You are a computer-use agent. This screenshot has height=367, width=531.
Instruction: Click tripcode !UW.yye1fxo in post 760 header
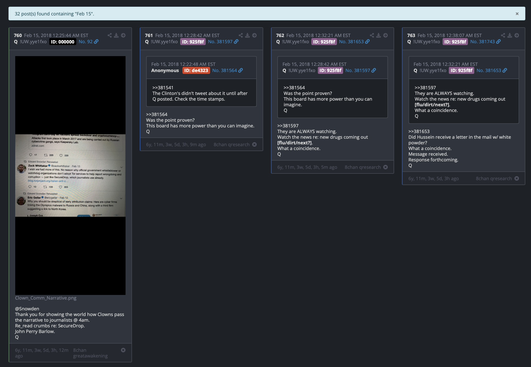pyautogui.click(x=33, y=41)
